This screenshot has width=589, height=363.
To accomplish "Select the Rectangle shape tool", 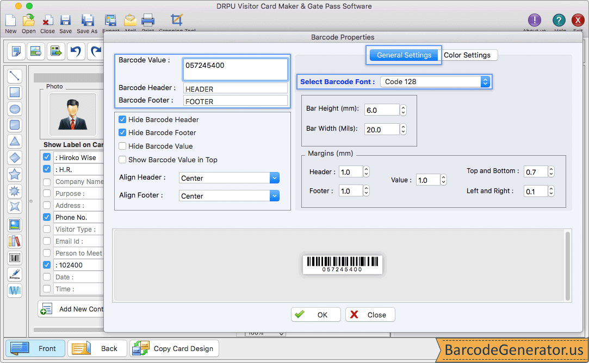I will tap(14, 92).
